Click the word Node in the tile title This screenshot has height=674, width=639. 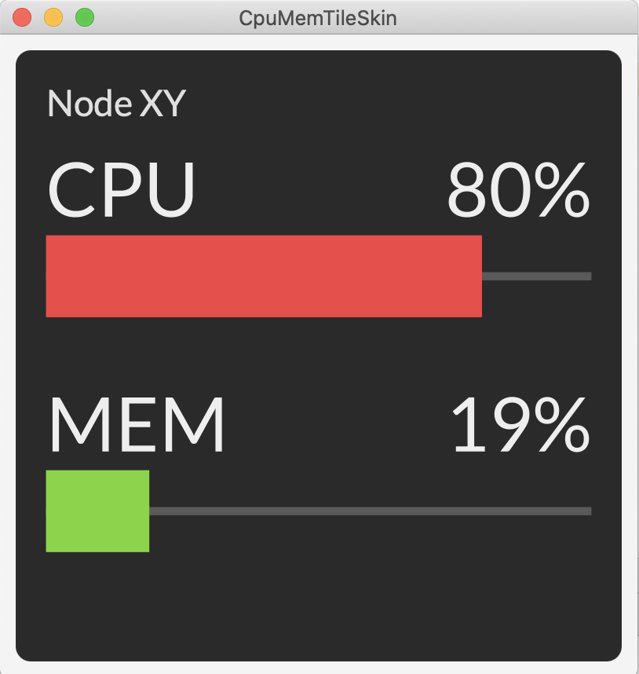(89, 103)
